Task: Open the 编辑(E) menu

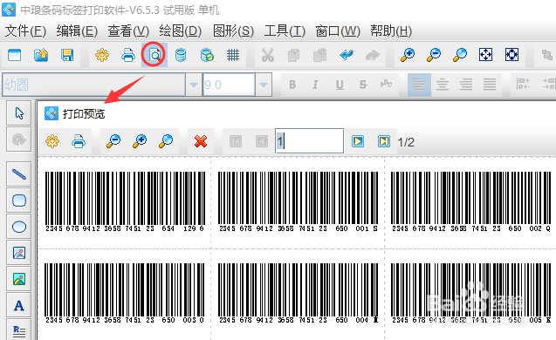Action: click(77, 31)
